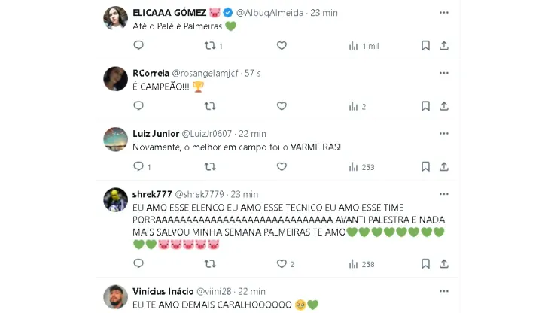Like RCorreia's 'É CAMPEÃO!!!' tweet
Image resolution: width=557 pixels, height=313 pixels.
point(282,106)
